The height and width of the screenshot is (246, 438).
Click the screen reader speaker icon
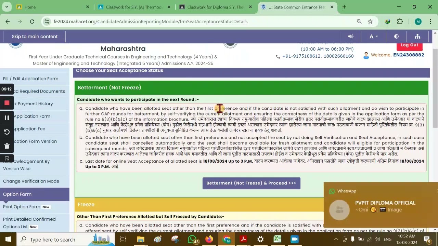351,37
